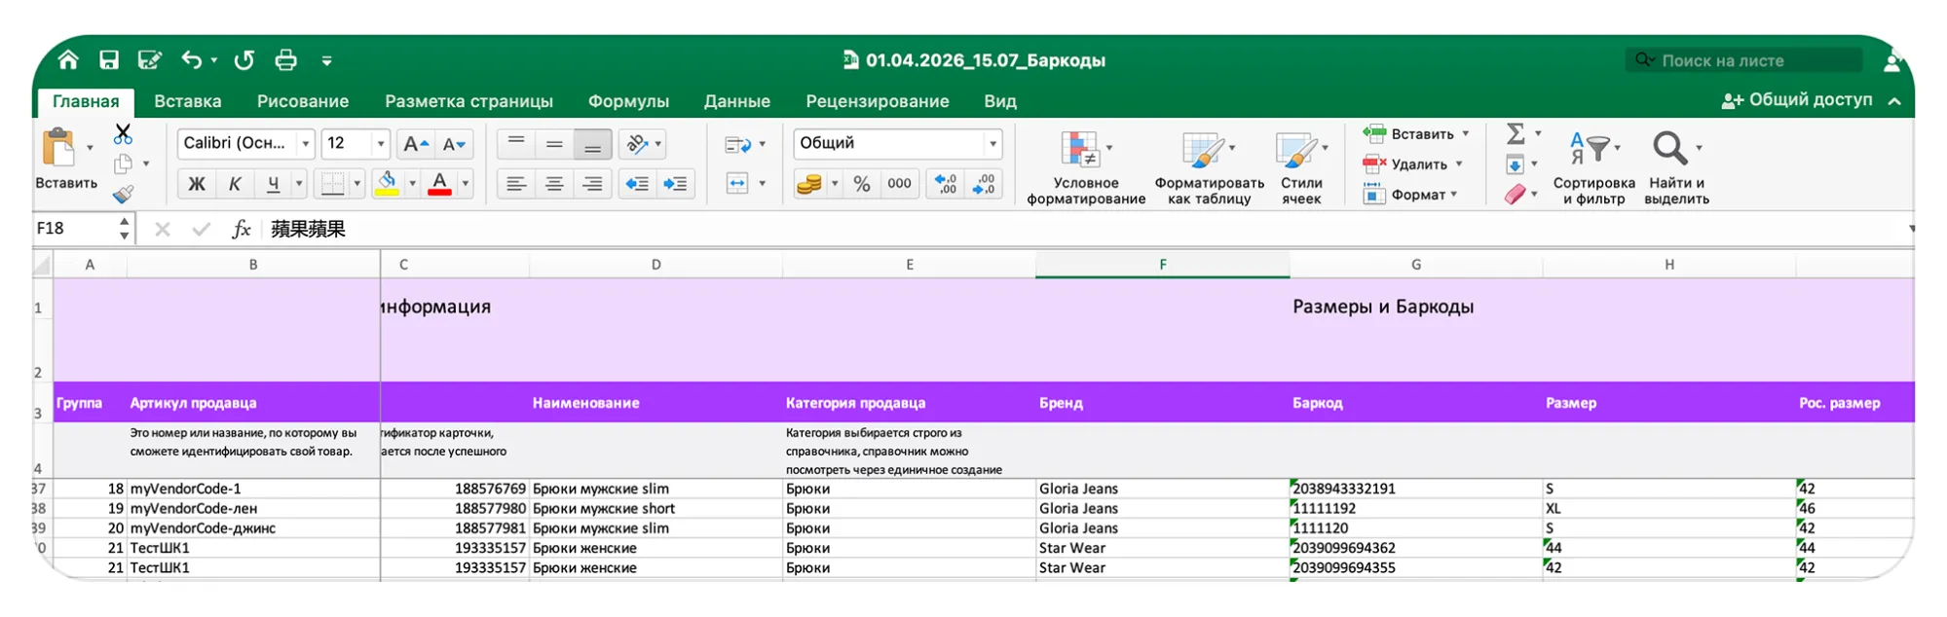Select column F header
Image resolution: width=1947 pixels, height=617 pixels.
(x=1162, y=265)
